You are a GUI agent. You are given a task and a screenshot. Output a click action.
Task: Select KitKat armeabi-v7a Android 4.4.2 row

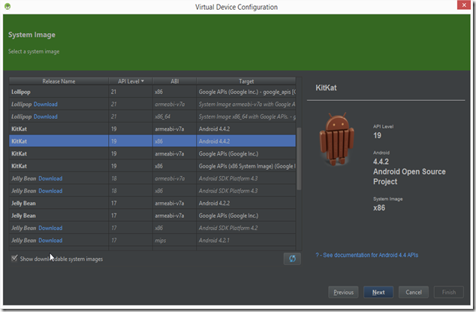152,129
